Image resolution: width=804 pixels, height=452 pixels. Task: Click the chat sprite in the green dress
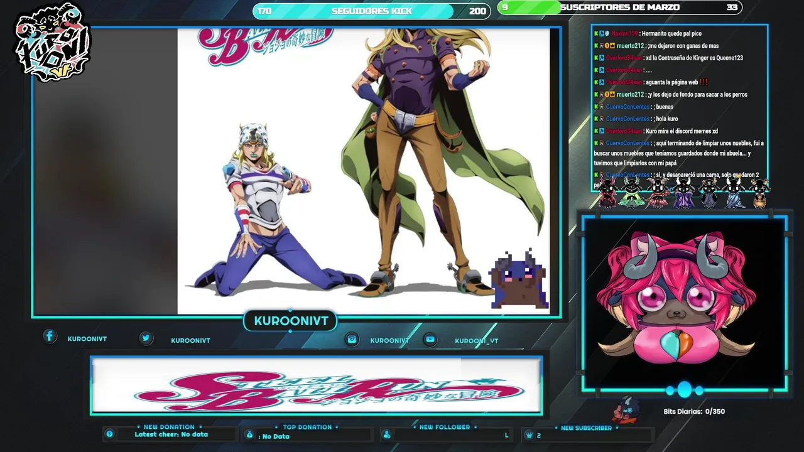[x=631, y=193]
